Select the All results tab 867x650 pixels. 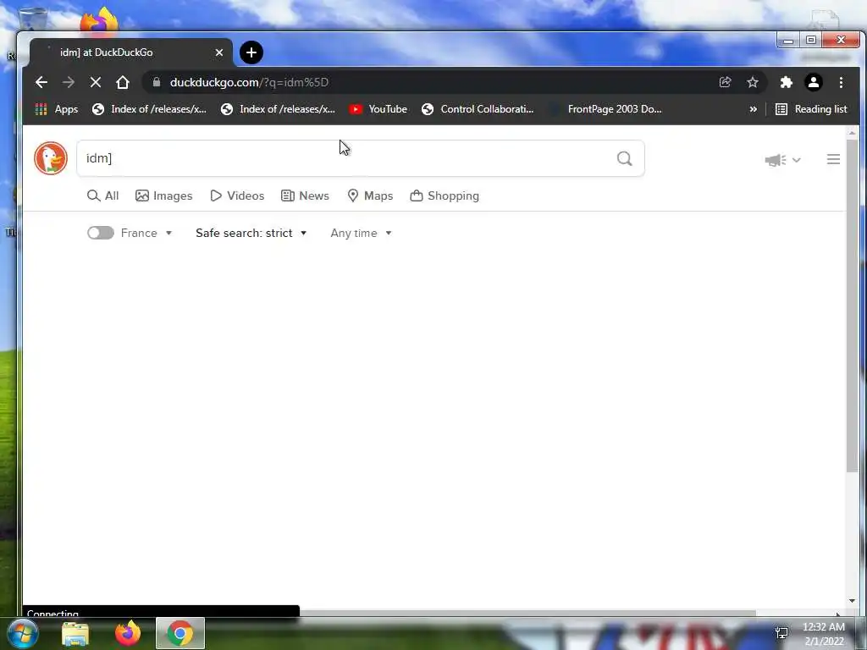coord(102,196)
